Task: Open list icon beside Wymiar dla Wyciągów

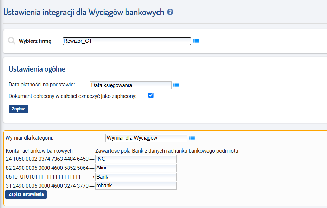Action: pyautogui.click(x=192, y=138)
